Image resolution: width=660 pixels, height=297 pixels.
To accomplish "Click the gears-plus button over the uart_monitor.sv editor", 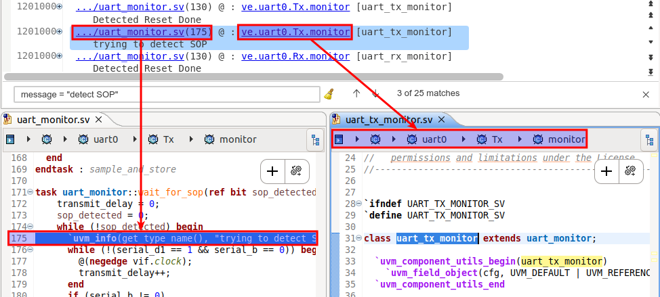I will coord(296,171).
